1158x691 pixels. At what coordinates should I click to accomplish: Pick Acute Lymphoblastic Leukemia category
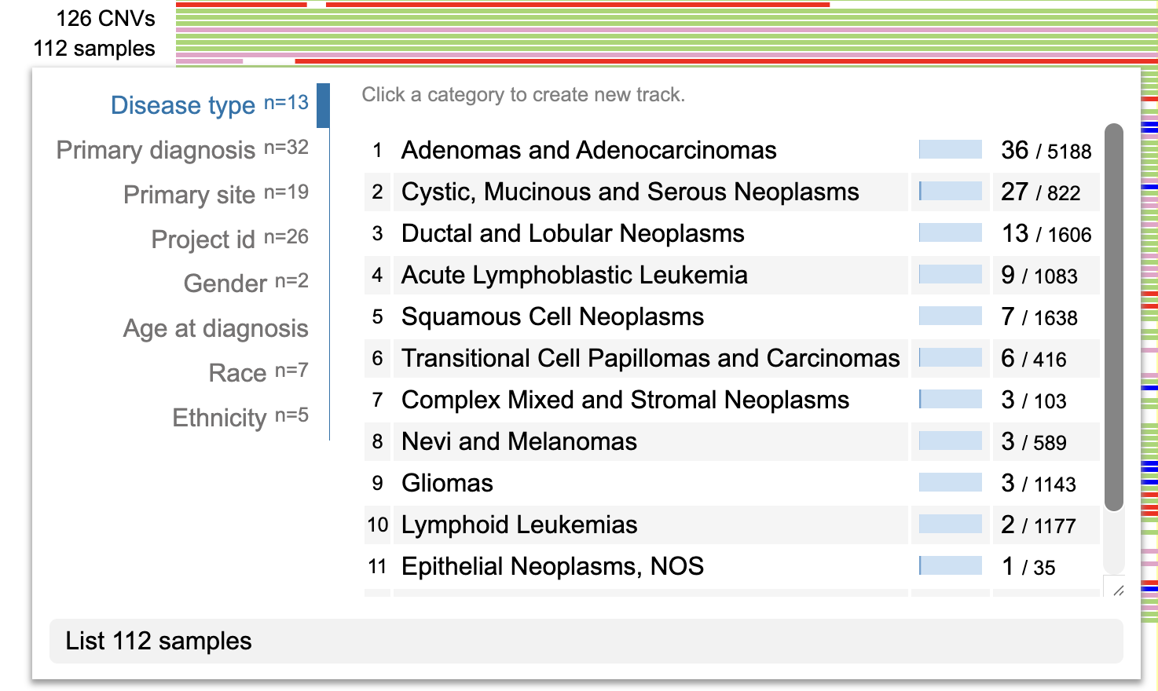[574, 275]
